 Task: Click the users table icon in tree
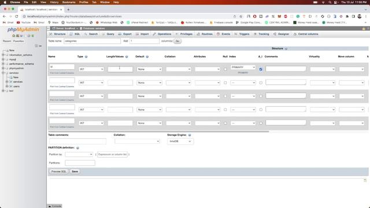click(x=11, y=86)
